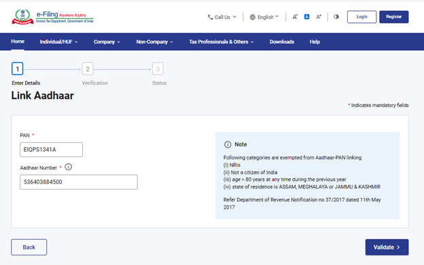Image resolution: width=424 pixels, height=265 pixels.
Task: Click the Revenue Notification 37/2017 text
Action: pyautogui.click(x=302, y=203)
